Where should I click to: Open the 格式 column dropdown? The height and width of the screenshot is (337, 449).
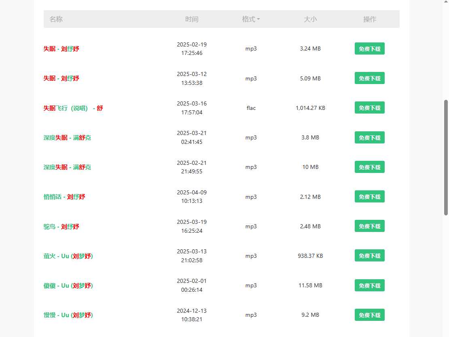[x=251, y=19]
